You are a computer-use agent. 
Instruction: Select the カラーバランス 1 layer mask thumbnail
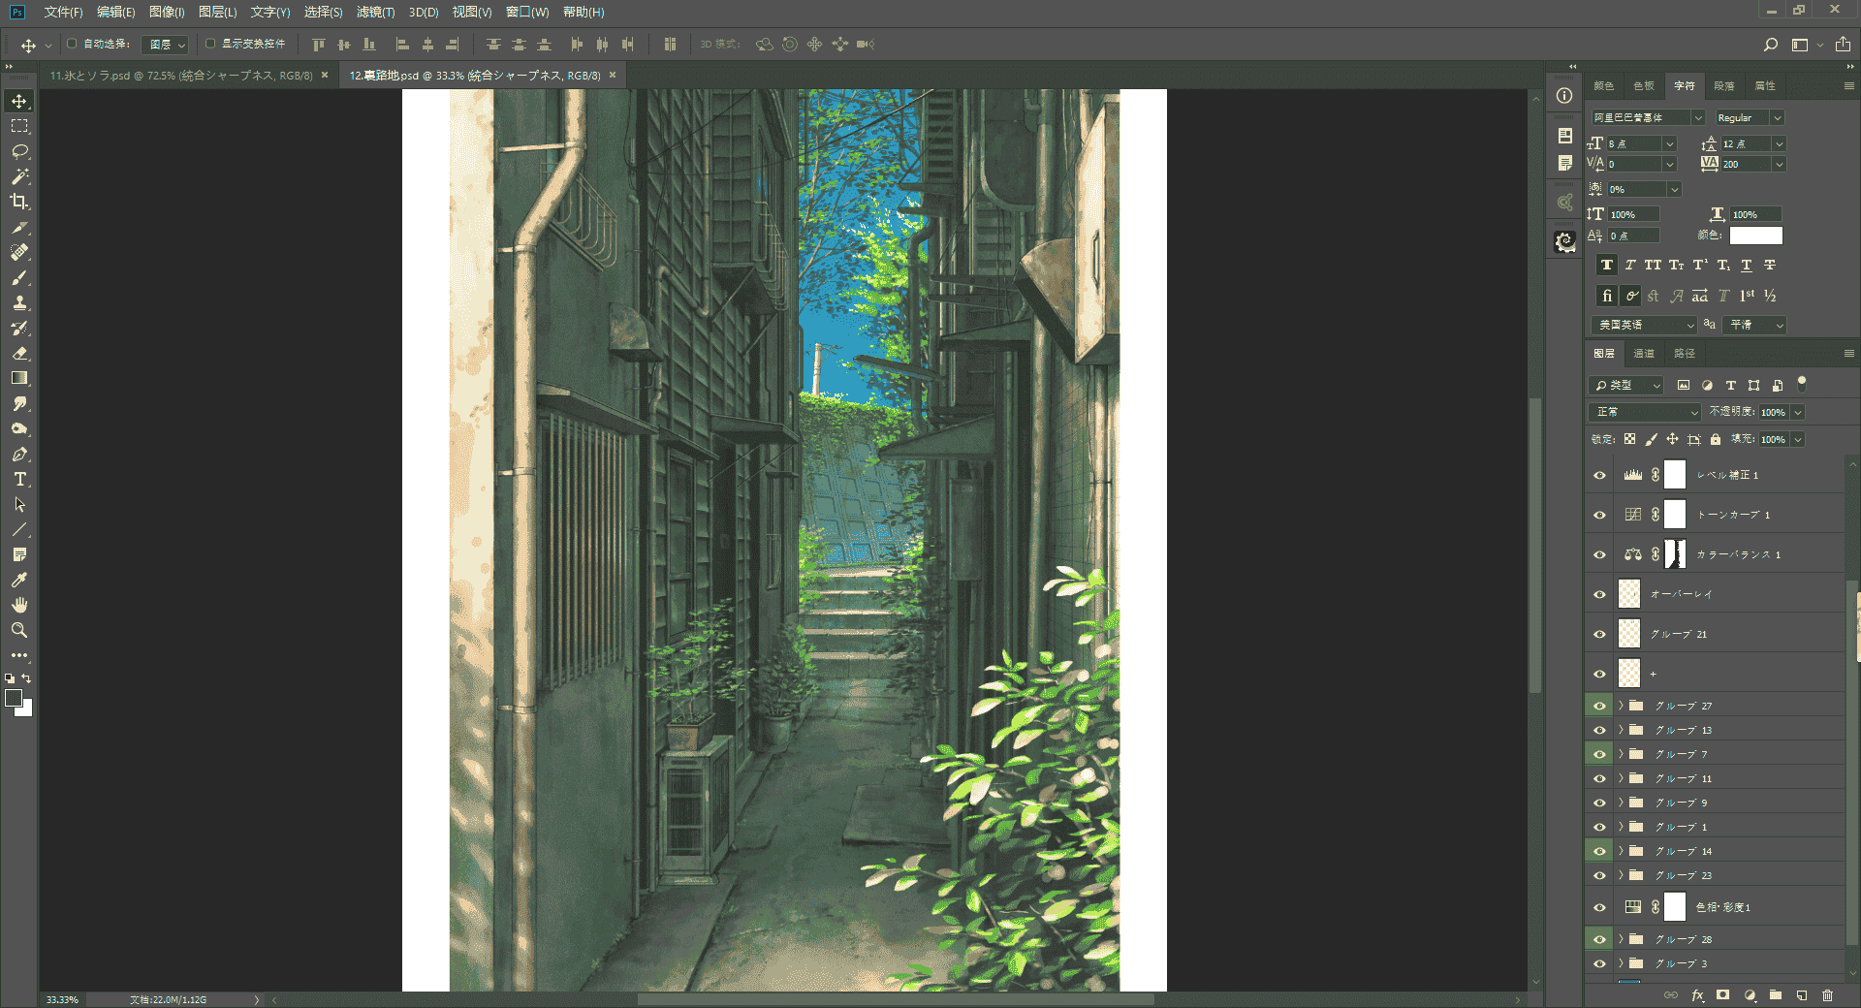pos(1675,554)
